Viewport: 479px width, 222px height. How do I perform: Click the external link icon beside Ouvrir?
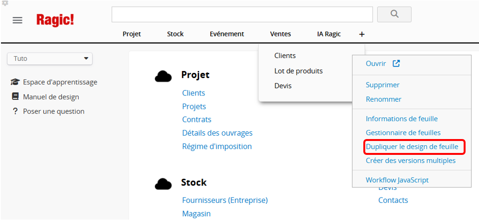pyautogui.click(x=396, y=63)
